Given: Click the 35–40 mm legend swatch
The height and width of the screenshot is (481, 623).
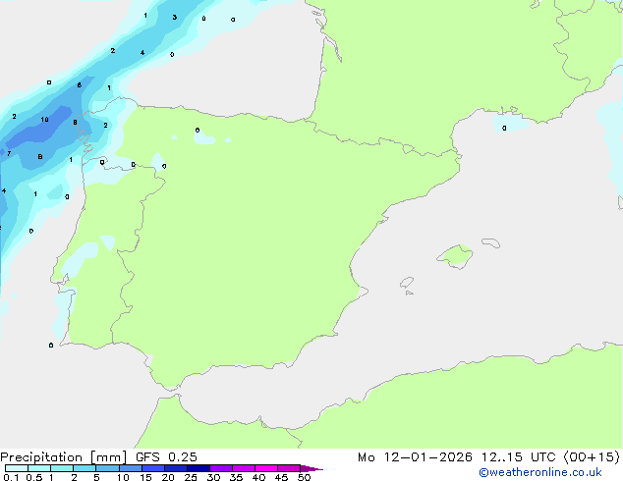Looking at the screenshot, I should (x=244, y=468).
